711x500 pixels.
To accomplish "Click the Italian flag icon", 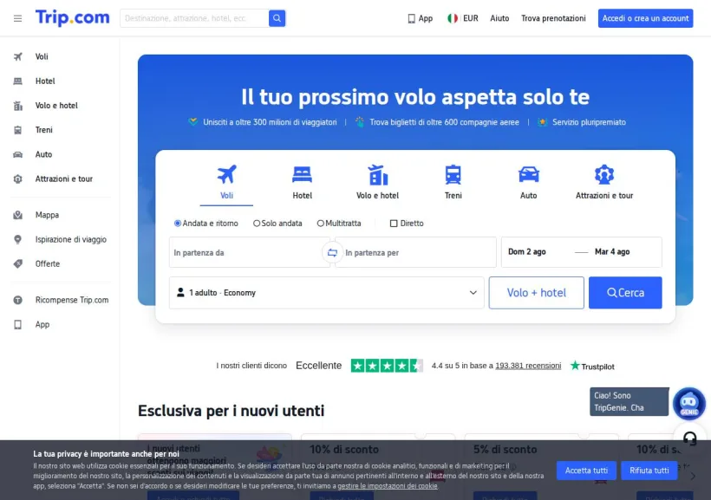I will 452,18.
